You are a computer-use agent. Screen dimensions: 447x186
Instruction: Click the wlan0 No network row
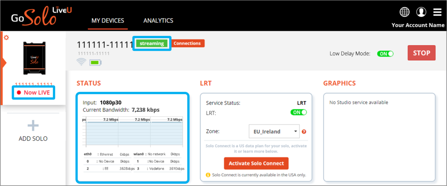tap(157, 154)
